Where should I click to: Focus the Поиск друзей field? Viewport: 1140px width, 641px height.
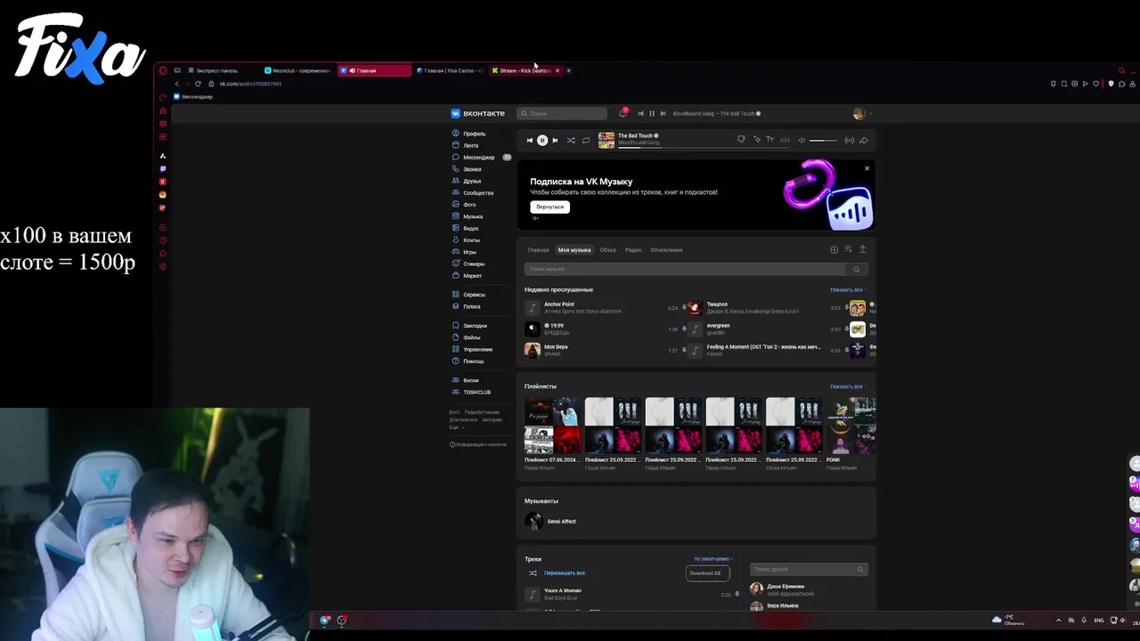pos(808,569)
